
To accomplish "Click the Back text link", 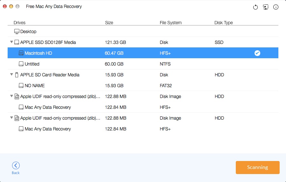I will tap(16, 173).
